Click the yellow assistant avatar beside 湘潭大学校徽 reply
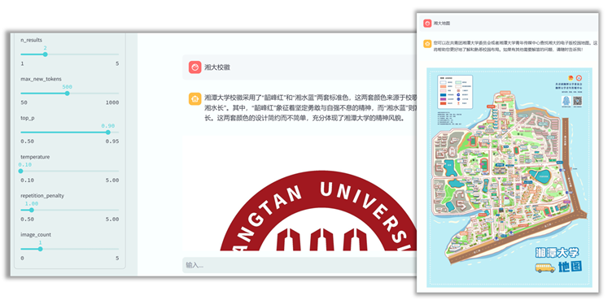 pyautogui.click(x=195, y=98)
